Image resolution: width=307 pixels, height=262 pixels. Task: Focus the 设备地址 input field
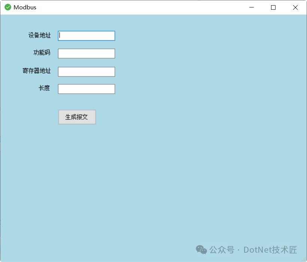coord(86,36)
